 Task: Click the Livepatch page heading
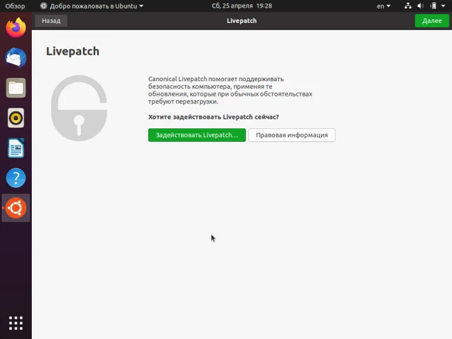[72, 51]
